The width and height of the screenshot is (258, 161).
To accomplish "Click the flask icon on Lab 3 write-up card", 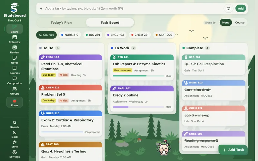I will 186,108.
